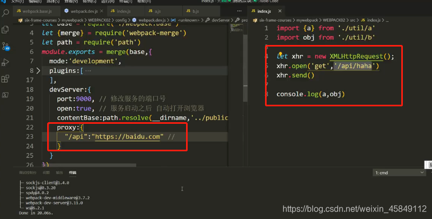
Task: Click console.log(a,obj) line
Action: click(311, 94)
